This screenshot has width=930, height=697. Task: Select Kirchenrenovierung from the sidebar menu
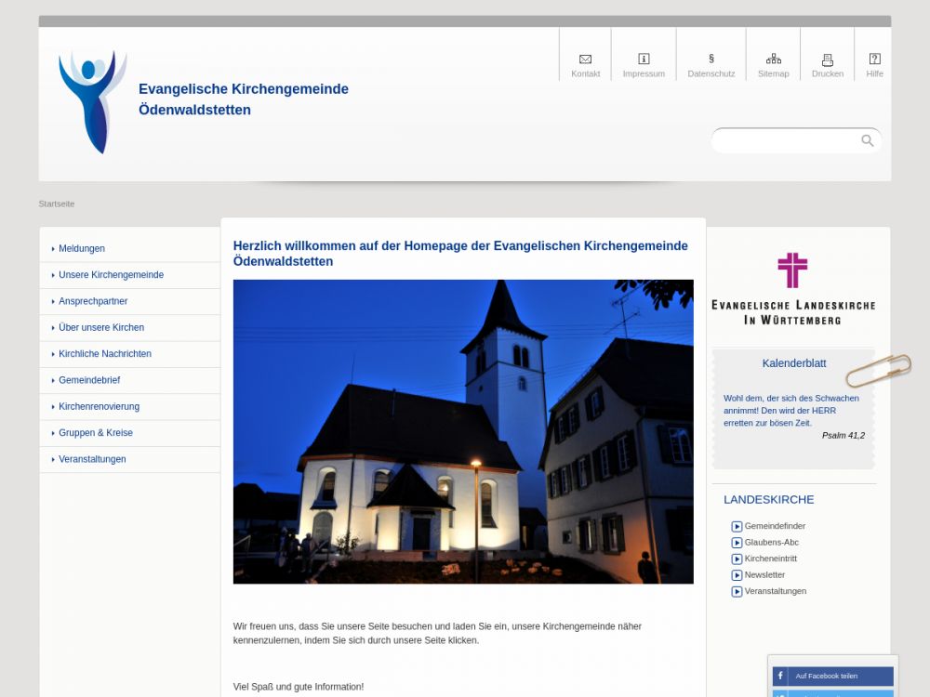(x=99, y=407)
